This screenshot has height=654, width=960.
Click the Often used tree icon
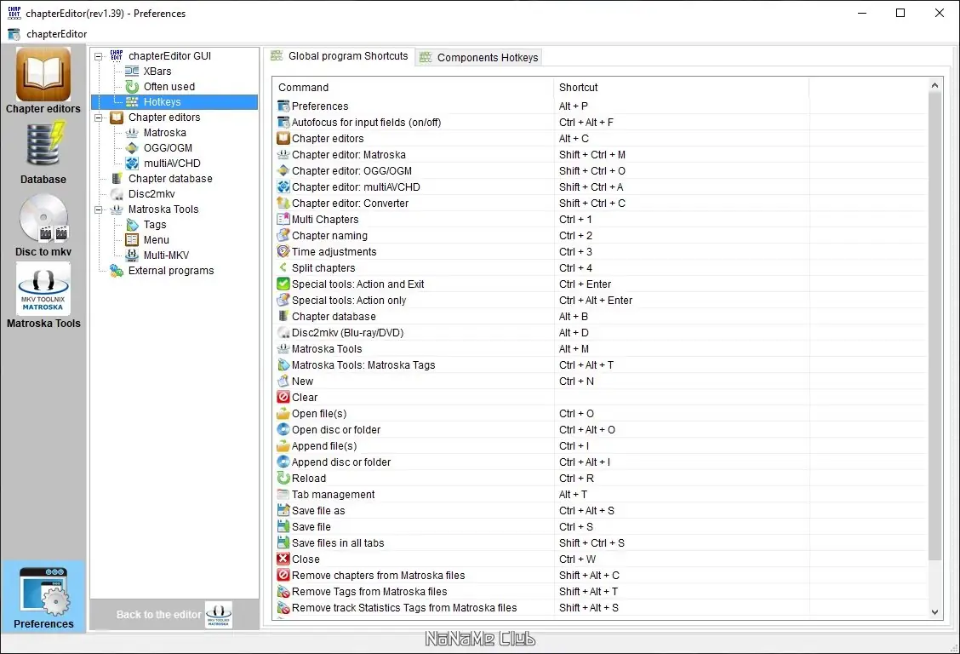132,86
